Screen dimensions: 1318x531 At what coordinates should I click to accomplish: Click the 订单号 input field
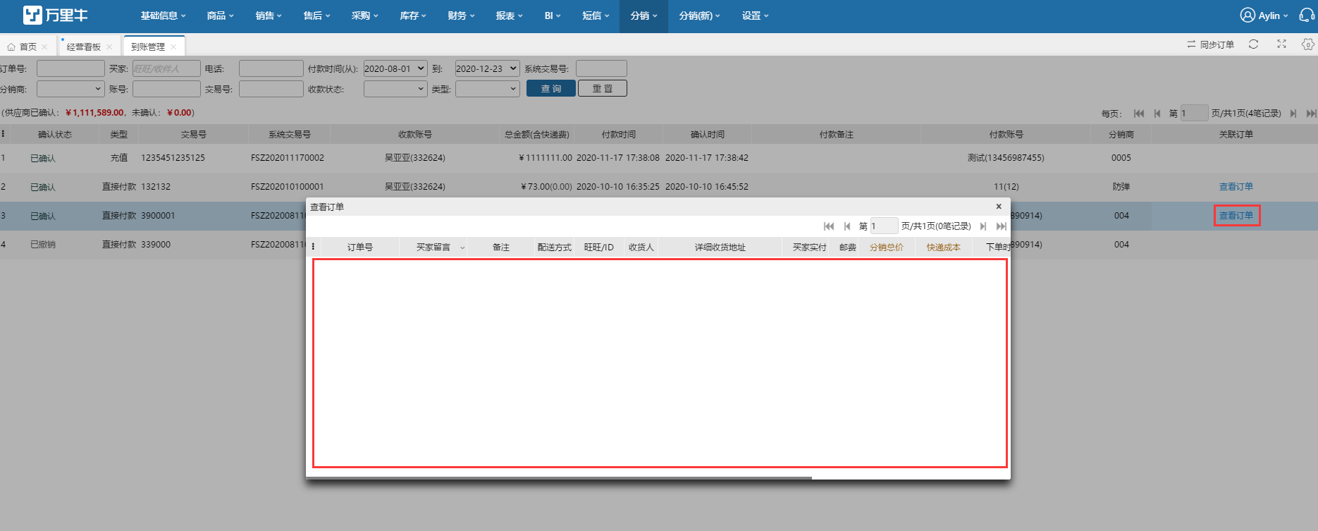70,68
